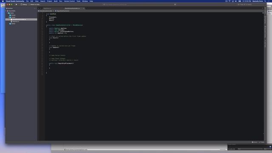Open the Build menu
The width and height of the screenshot is (272, 153).
point(56,1)
